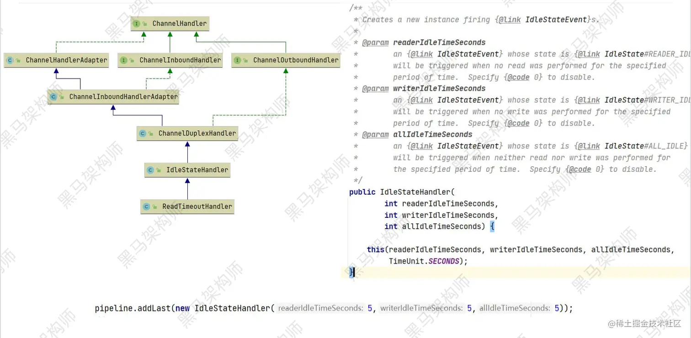Viewport: 691px width, 338px height.
Task: Click bold readerIdleTimeSeconds in the Javadoc
Action: point(439,43)
